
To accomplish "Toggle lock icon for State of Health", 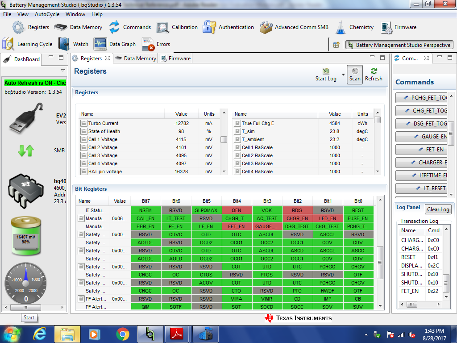I will pyautogui.click(x=83, y=131).
